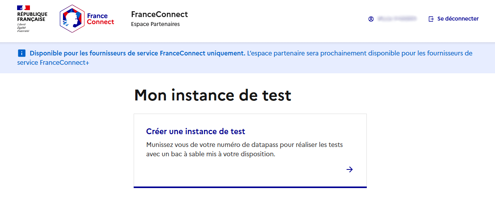The height and width of the screenshot is (209, 495).
Task: Click the République Française emblem
Action: (x=32, y=19)
